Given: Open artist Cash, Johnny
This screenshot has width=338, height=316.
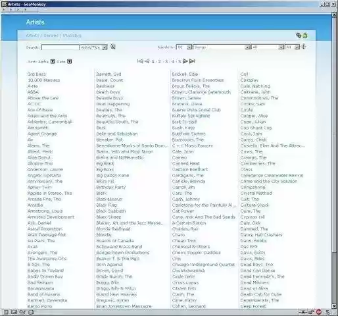Looking at the screenshot, I should [186, 199].
